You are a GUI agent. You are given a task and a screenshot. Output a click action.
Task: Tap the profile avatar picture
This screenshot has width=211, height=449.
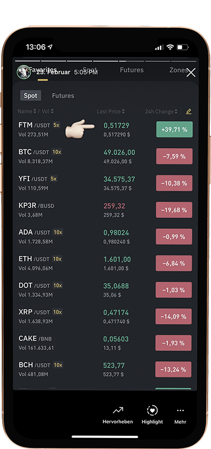point(24,72)
